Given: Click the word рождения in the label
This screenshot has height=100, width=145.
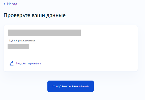Looking at the screenshot, I should pos(26,40).
